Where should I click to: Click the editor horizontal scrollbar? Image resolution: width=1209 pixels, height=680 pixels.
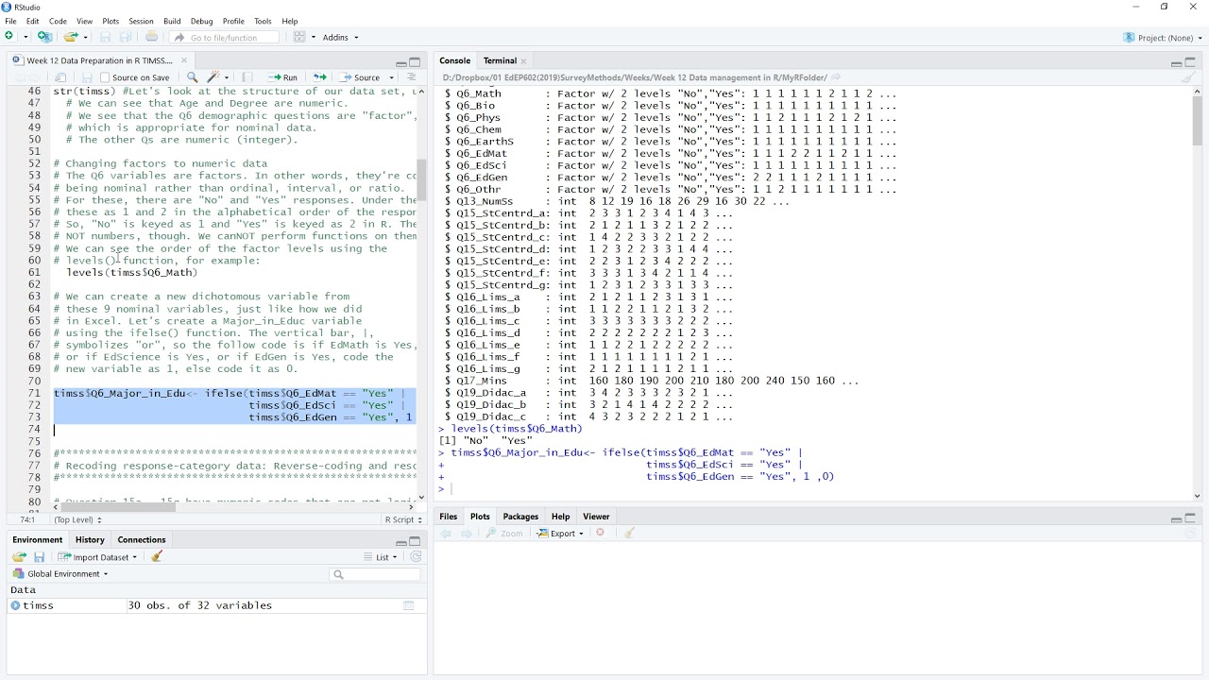[117, 507]
